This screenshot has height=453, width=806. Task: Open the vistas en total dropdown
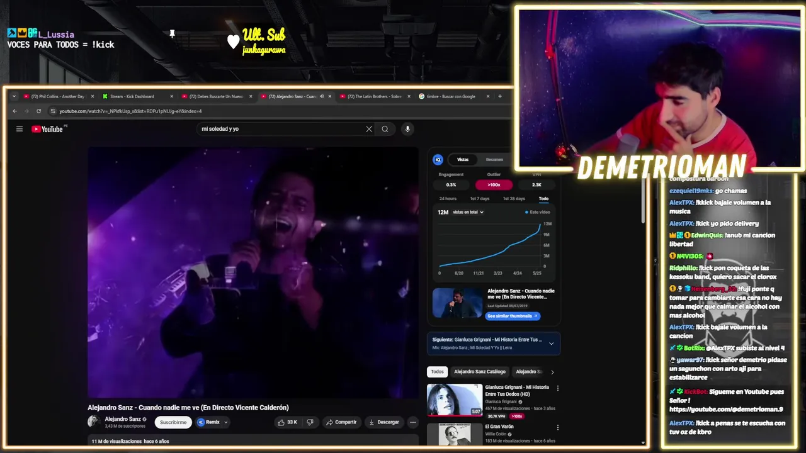(x=468, y=212)
